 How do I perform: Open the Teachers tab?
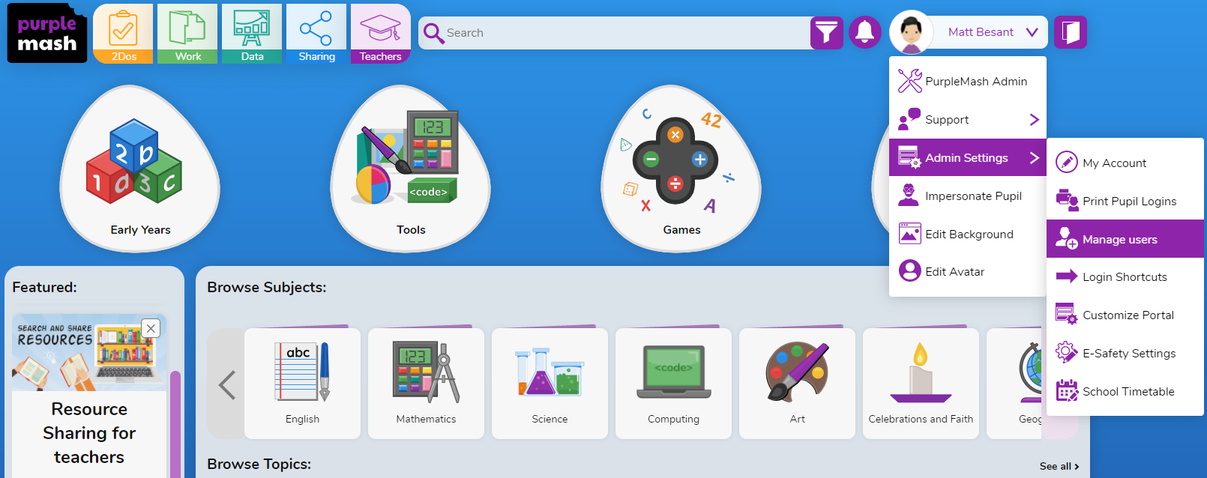pos(381,34)
